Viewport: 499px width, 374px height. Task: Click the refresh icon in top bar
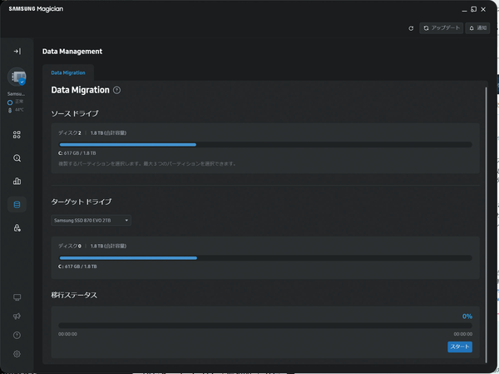coord(411,28)
